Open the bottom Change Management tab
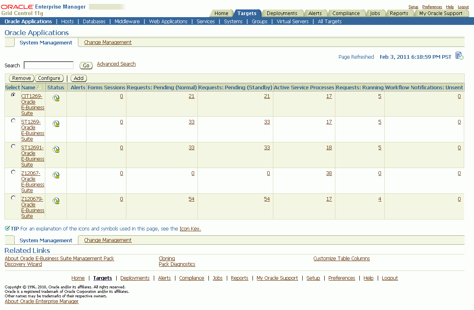 click(x=108, y=240)
